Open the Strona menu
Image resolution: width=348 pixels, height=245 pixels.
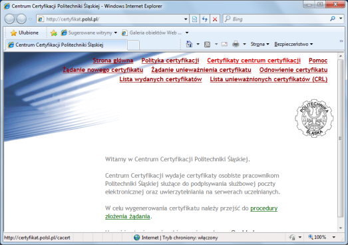260,44
